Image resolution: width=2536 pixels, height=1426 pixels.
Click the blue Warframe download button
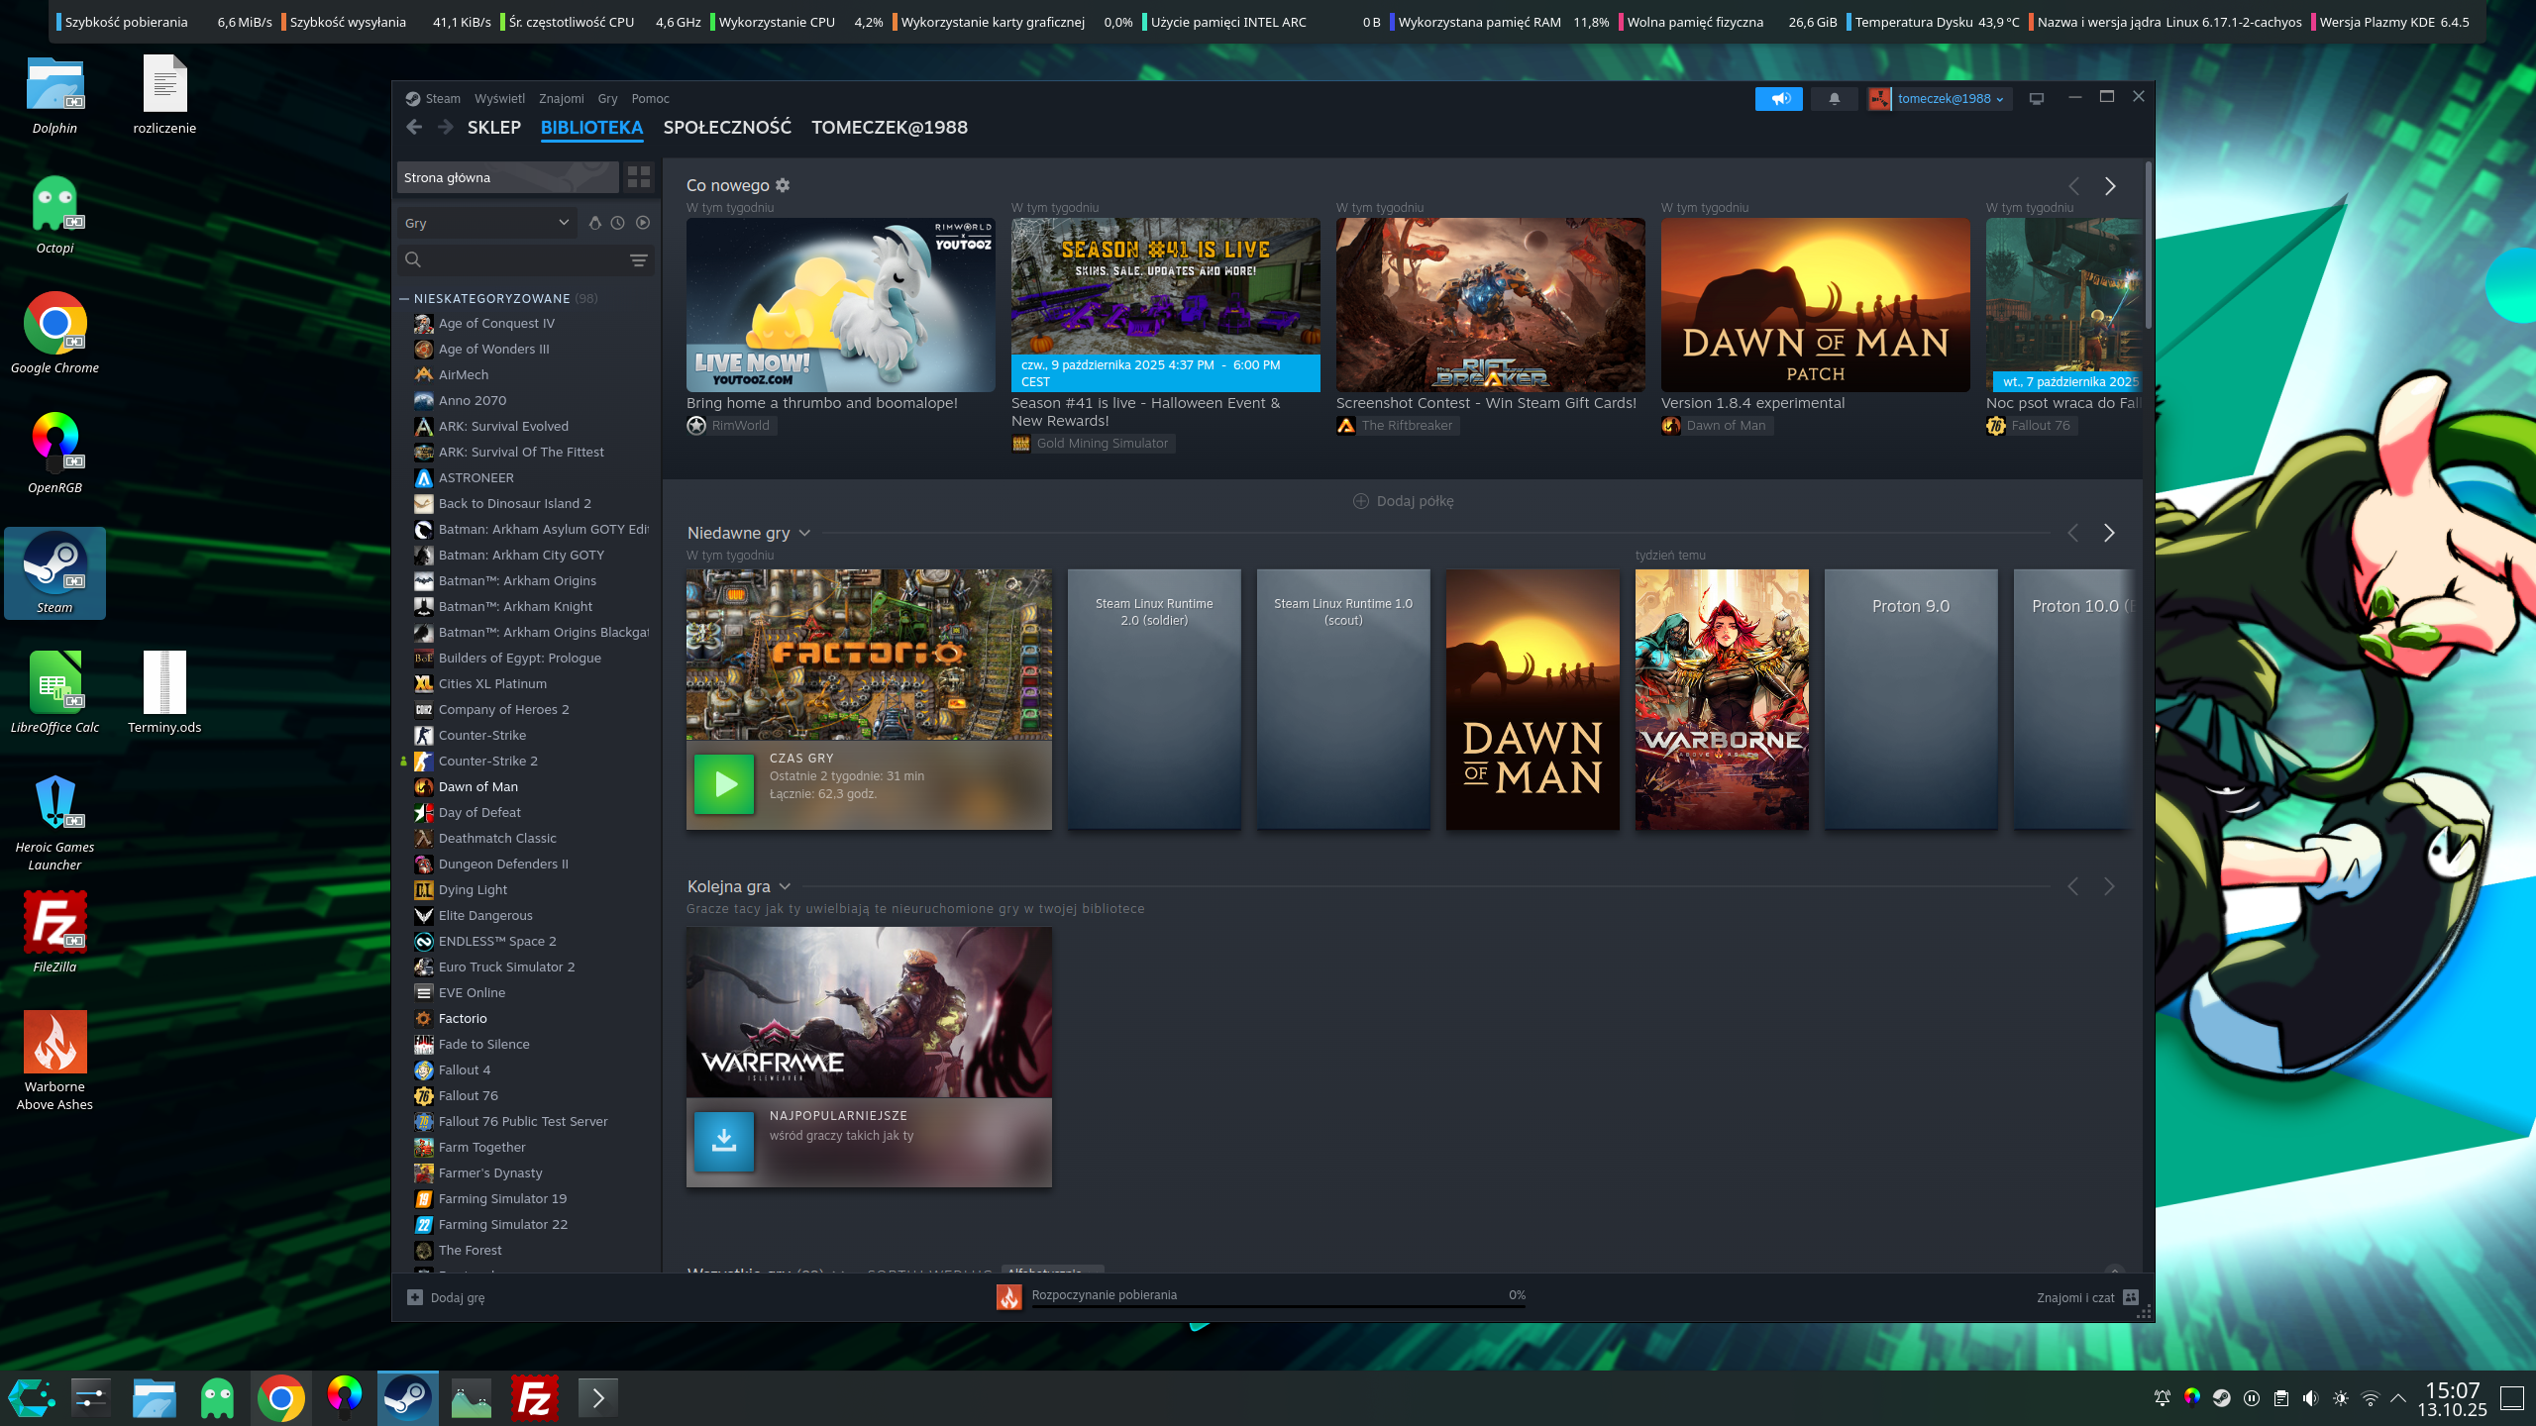724,1141
